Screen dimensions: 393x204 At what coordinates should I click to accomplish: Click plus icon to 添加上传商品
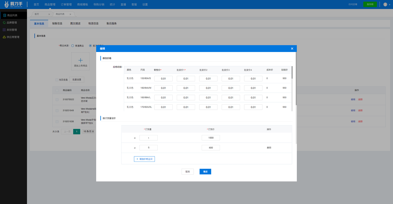pos(81,60)
